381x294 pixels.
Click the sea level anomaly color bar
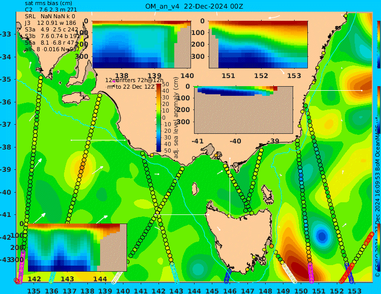pos(158,118)
